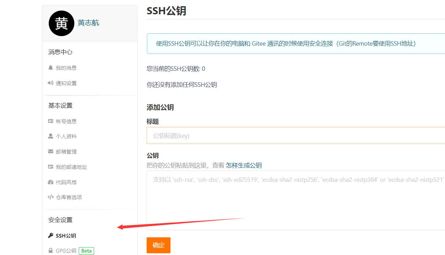The width and height of the screenshot is (445, 255).
Task: Click the lock icon beside GPG公钥
Action: [50, 251]
